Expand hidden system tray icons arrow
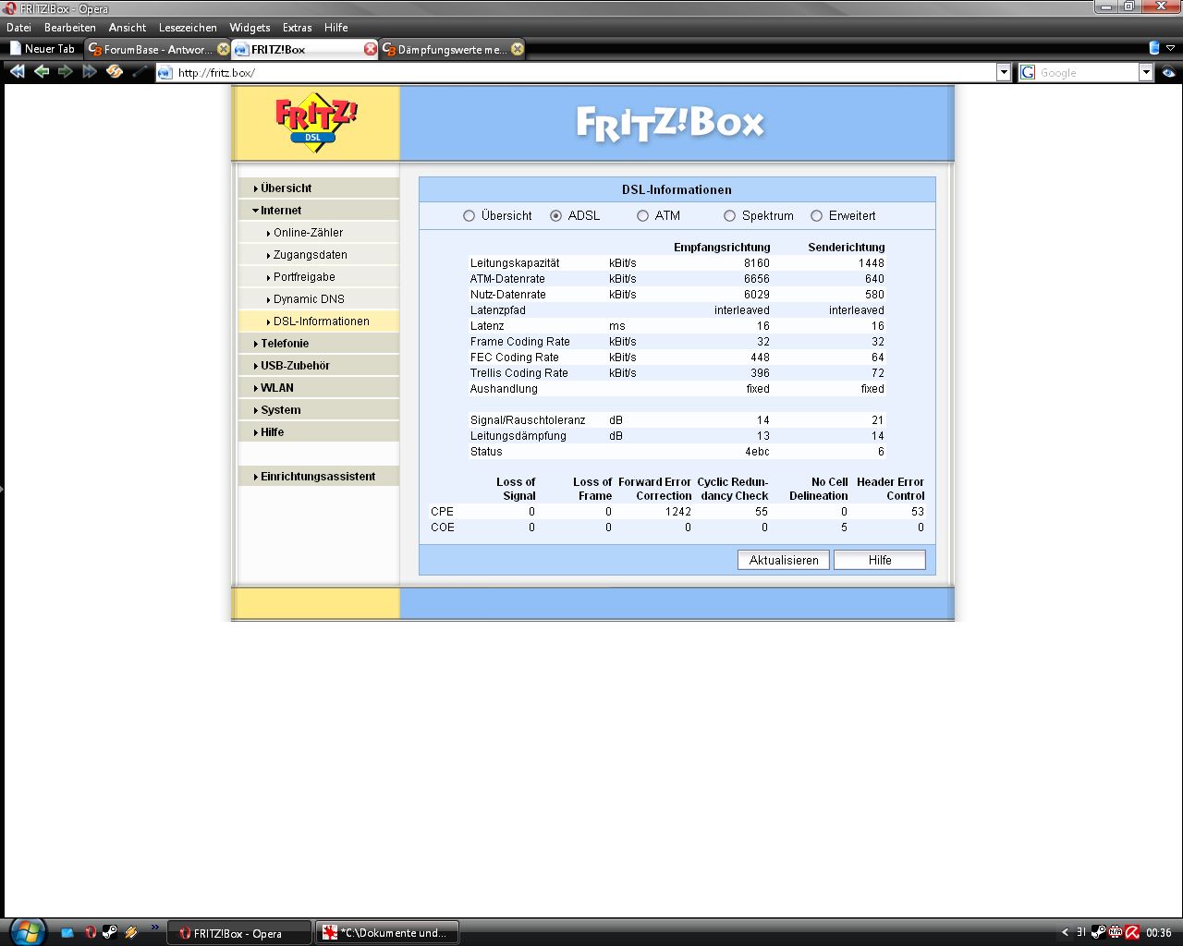Image resolution: width=1183 pixels, height=946 pixels. coord(1065,933)
